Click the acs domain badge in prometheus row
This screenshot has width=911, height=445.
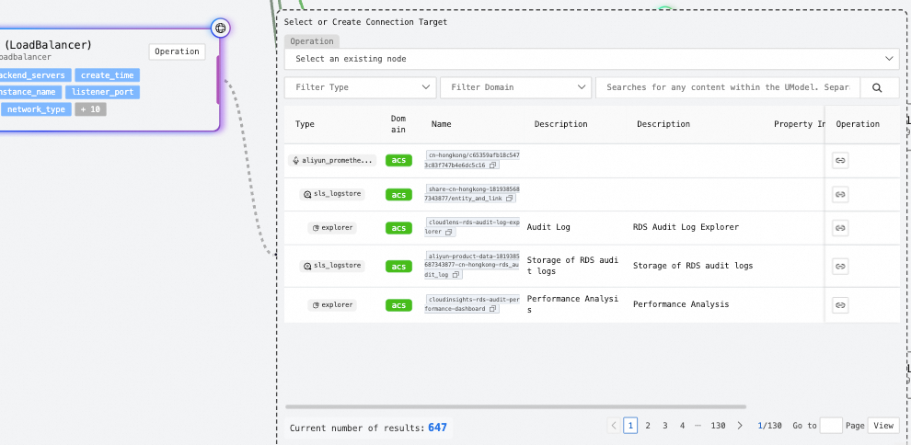(x=398, y=161)
